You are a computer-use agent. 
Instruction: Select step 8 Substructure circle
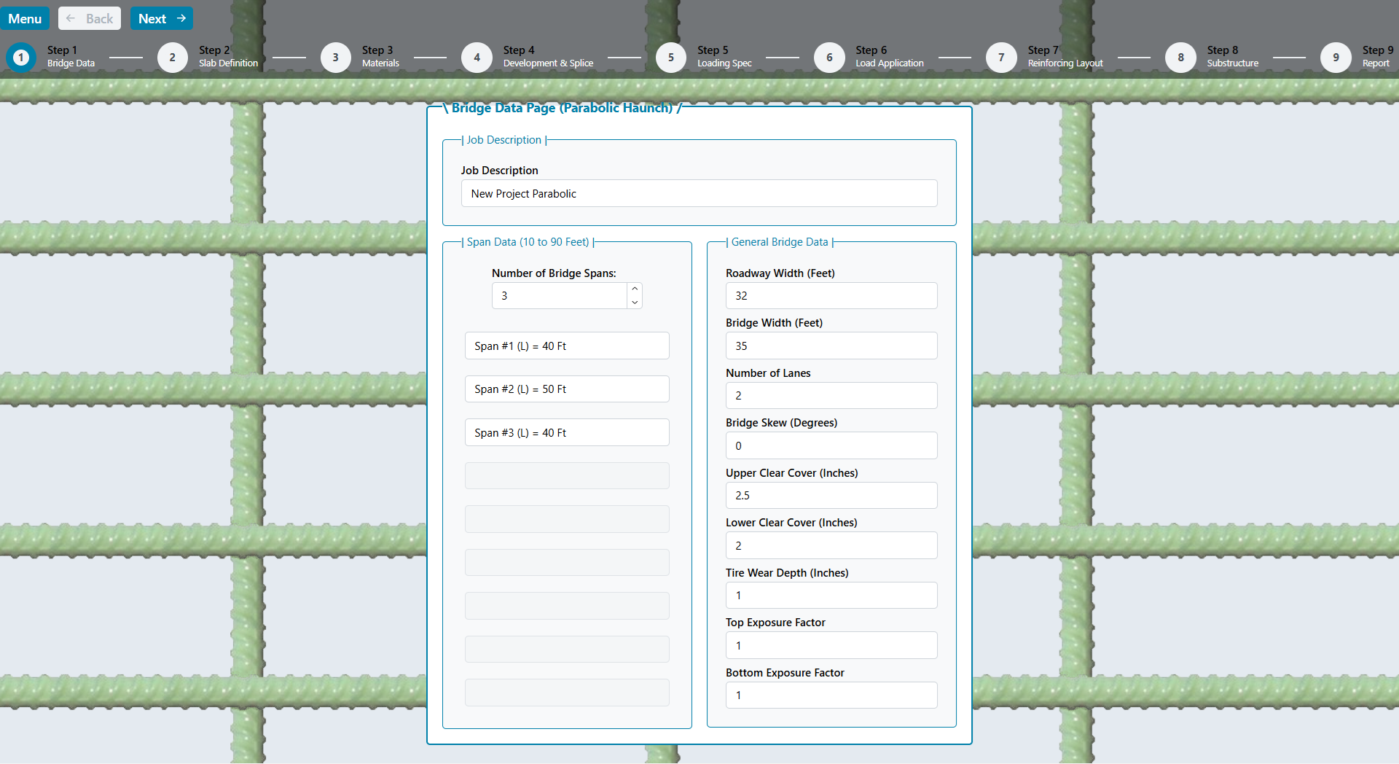[1180, 58]
